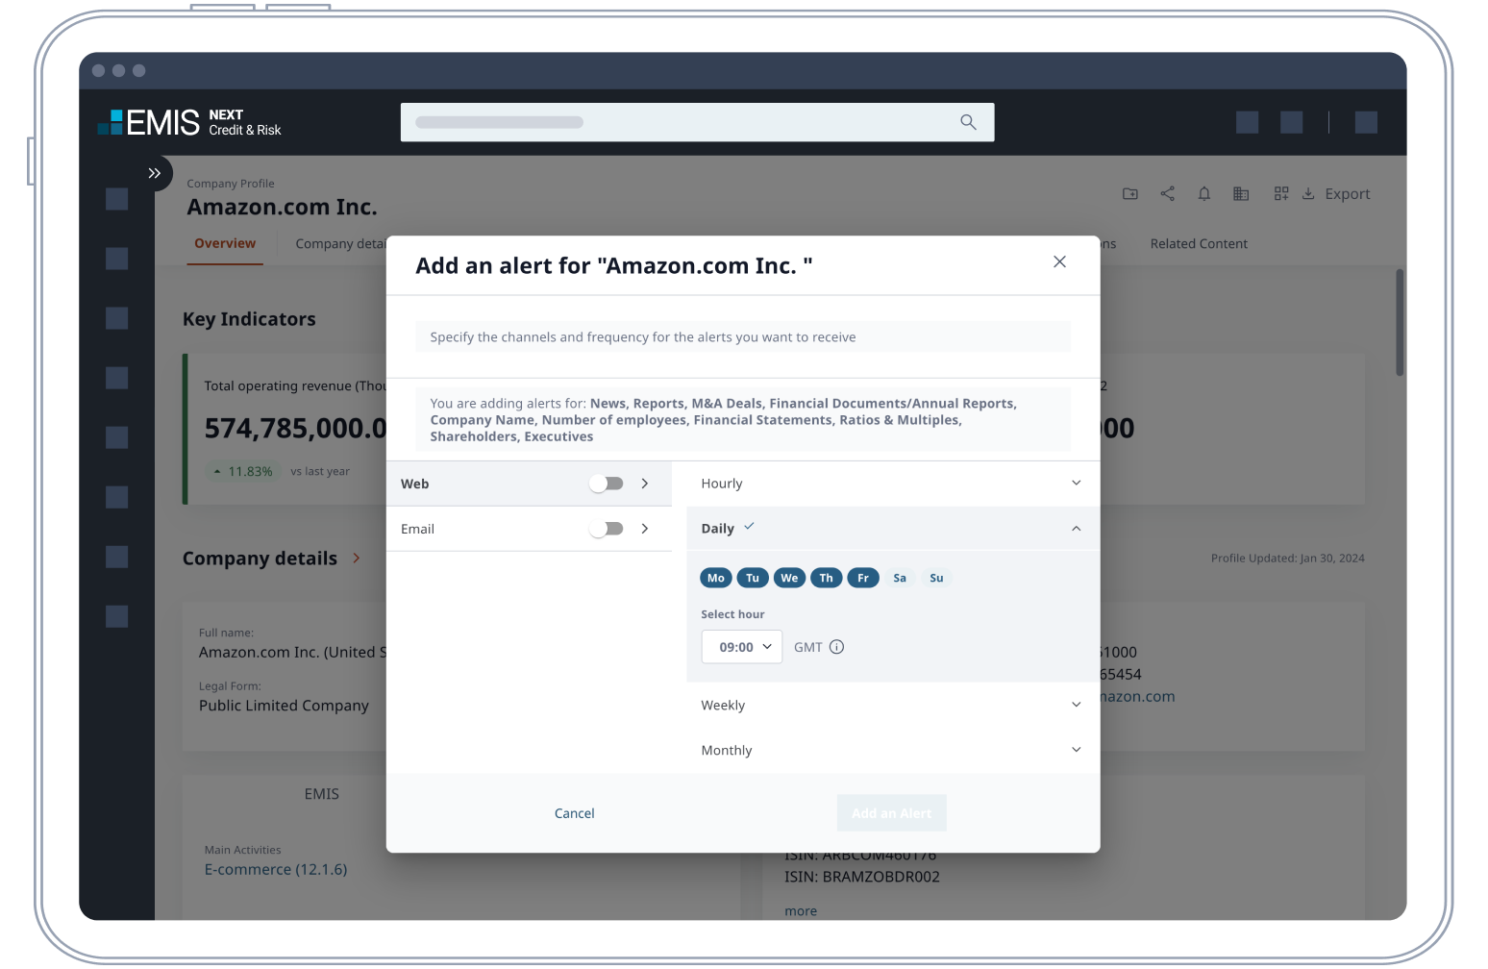The width and height of the screenshot is (1488, 969).
Task: Click the GMT info icon
Action: tap(836, 647)
